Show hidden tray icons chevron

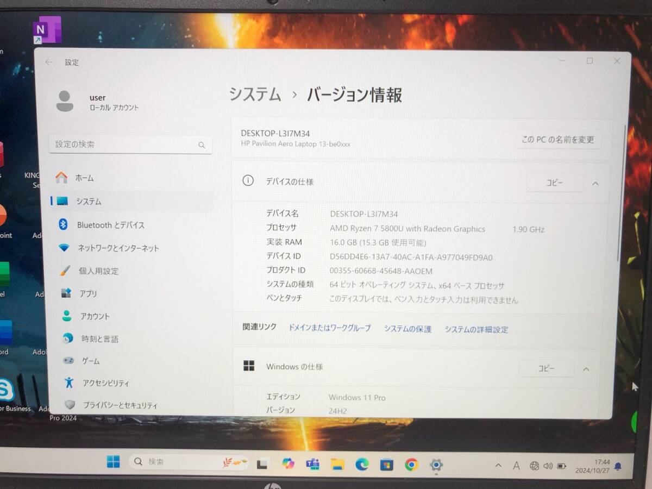(498, 466)
